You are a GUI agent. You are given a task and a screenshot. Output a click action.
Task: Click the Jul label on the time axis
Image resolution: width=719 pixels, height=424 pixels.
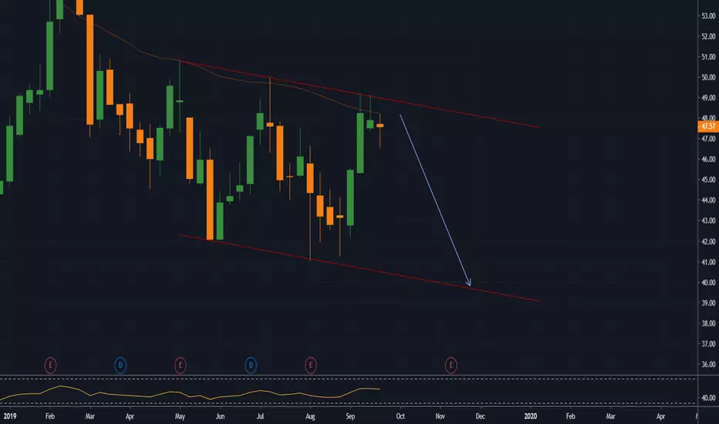click(x=260, y=416)
